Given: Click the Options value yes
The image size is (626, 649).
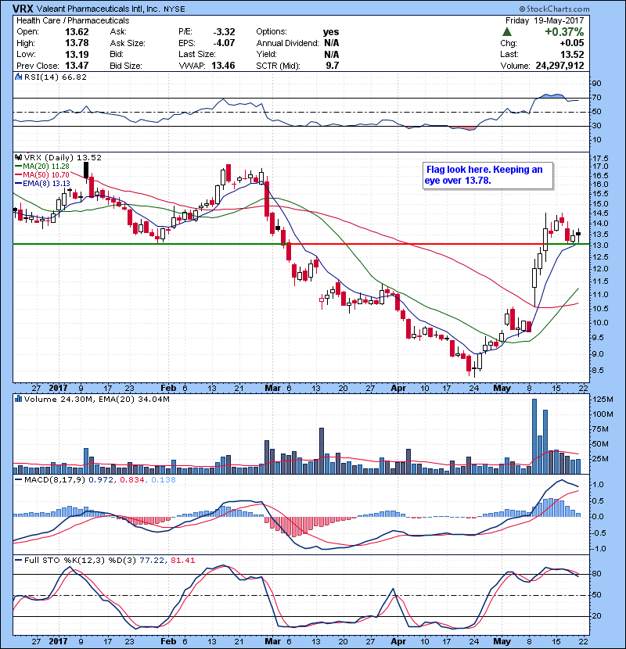Looking at the screenshot, I should pos(331,32).
